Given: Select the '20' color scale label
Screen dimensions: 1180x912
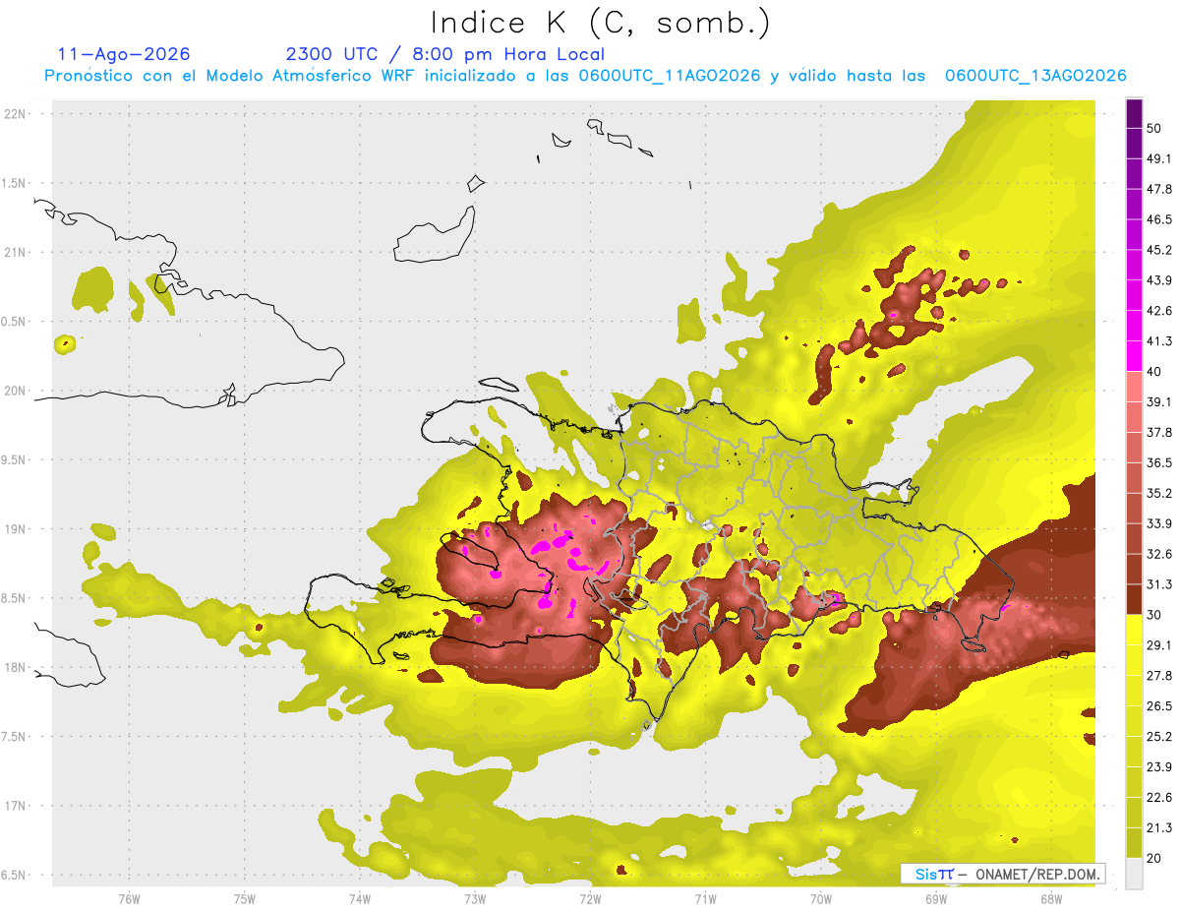Looking at the screenshot, I should coord(1153,858).
